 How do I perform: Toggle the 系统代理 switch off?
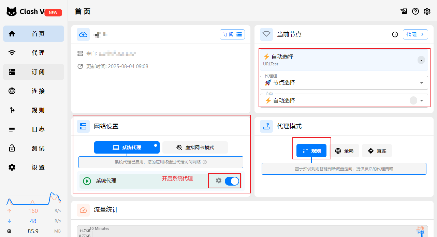coord(232,181)
